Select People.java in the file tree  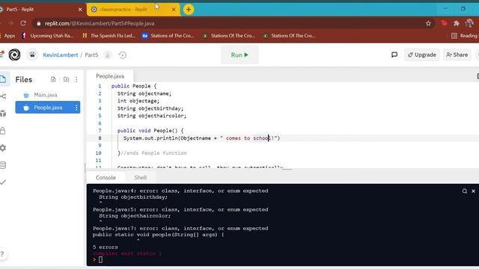[x=48, y=108]
